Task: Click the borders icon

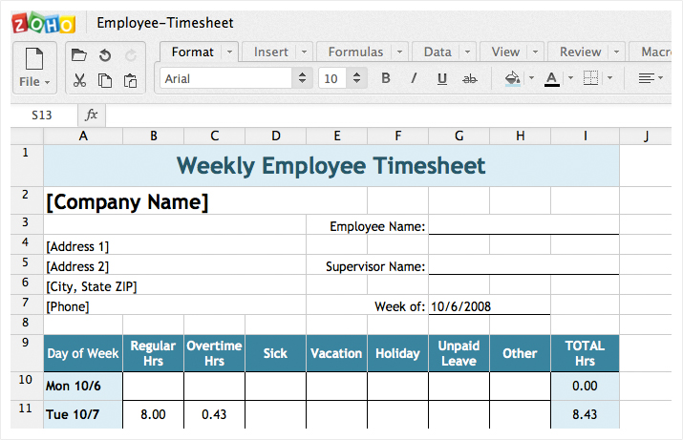Action: (x=590, y=78)
